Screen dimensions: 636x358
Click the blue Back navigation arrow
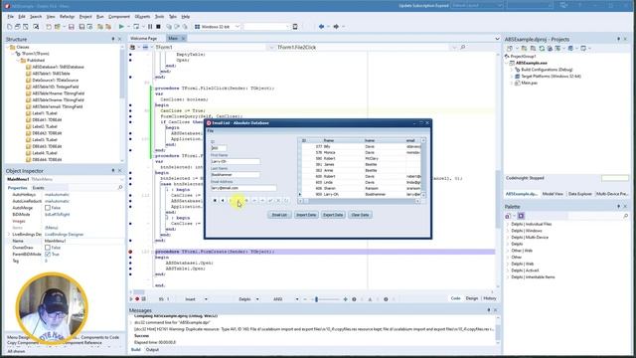pyautogui.click(x=321, y=27)
